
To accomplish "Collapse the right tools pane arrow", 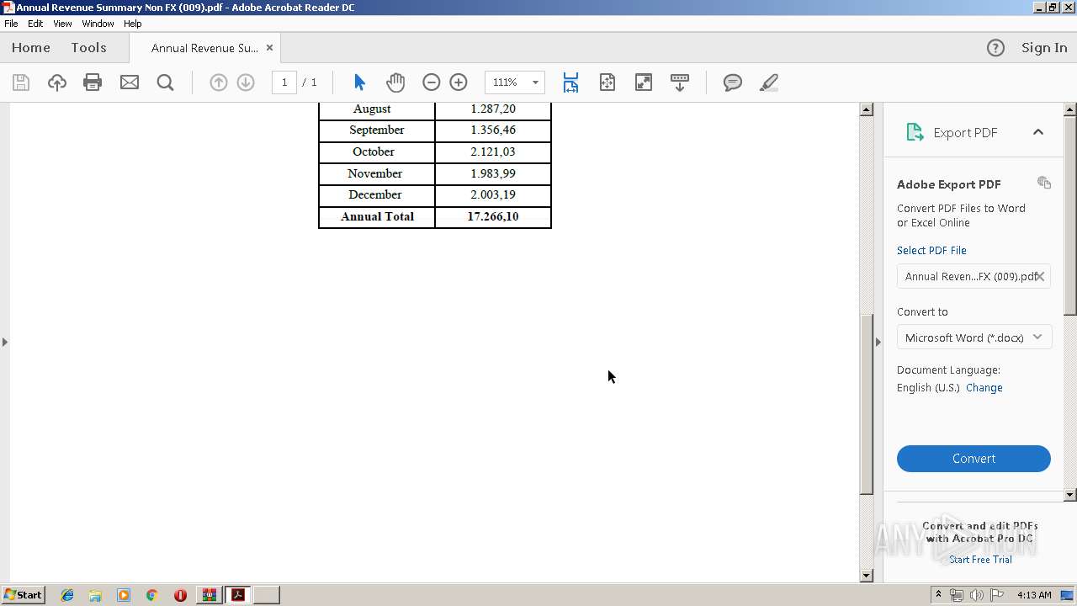I will click(x=878, y=342).
